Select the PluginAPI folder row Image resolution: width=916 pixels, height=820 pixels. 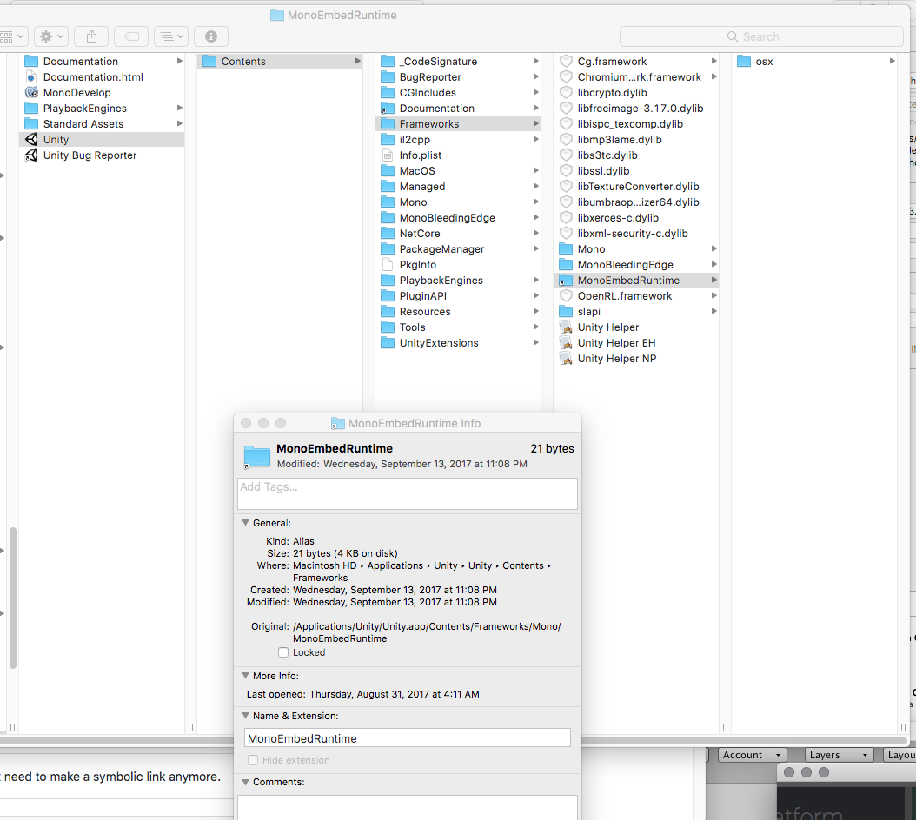click(457, 296)
